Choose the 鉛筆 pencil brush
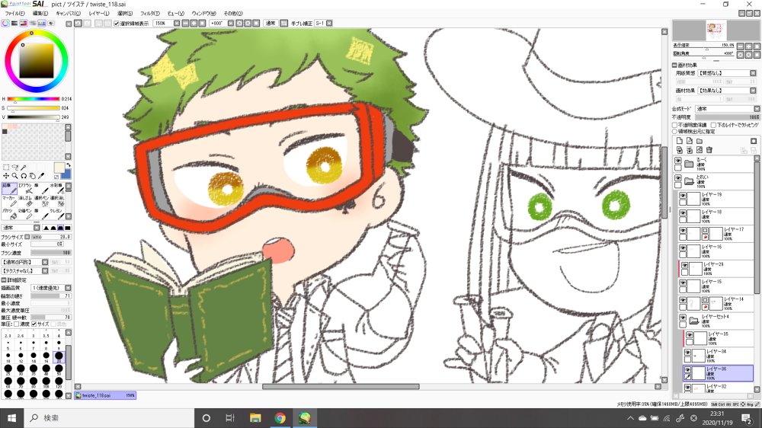Viewport: 762px width, 428px height. 9,188
